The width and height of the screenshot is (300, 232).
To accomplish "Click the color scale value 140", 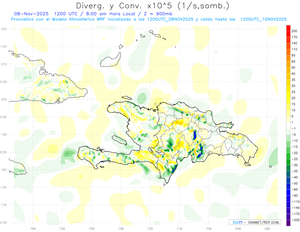I will click(x=294, y=43).
